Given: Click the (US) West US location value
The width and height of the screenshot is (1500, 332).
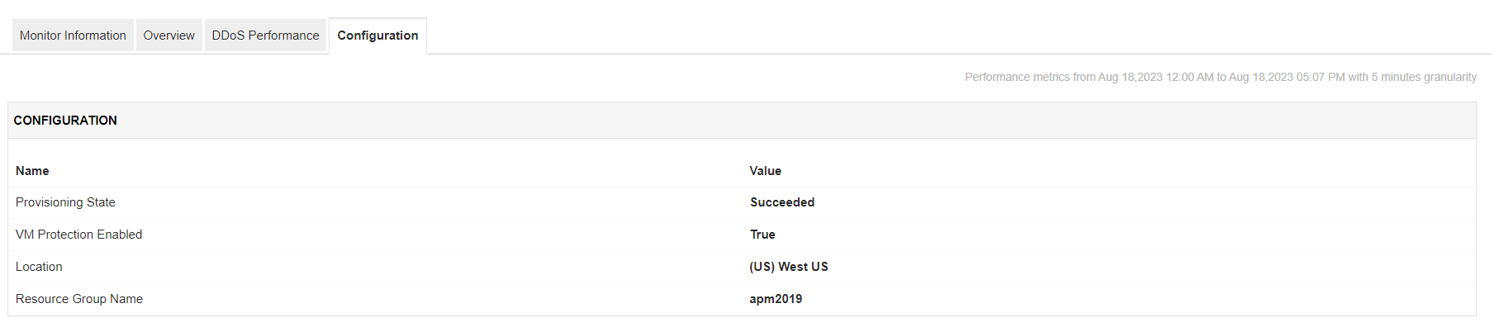Looking at the screenshot, I should [x=788, y=267].
